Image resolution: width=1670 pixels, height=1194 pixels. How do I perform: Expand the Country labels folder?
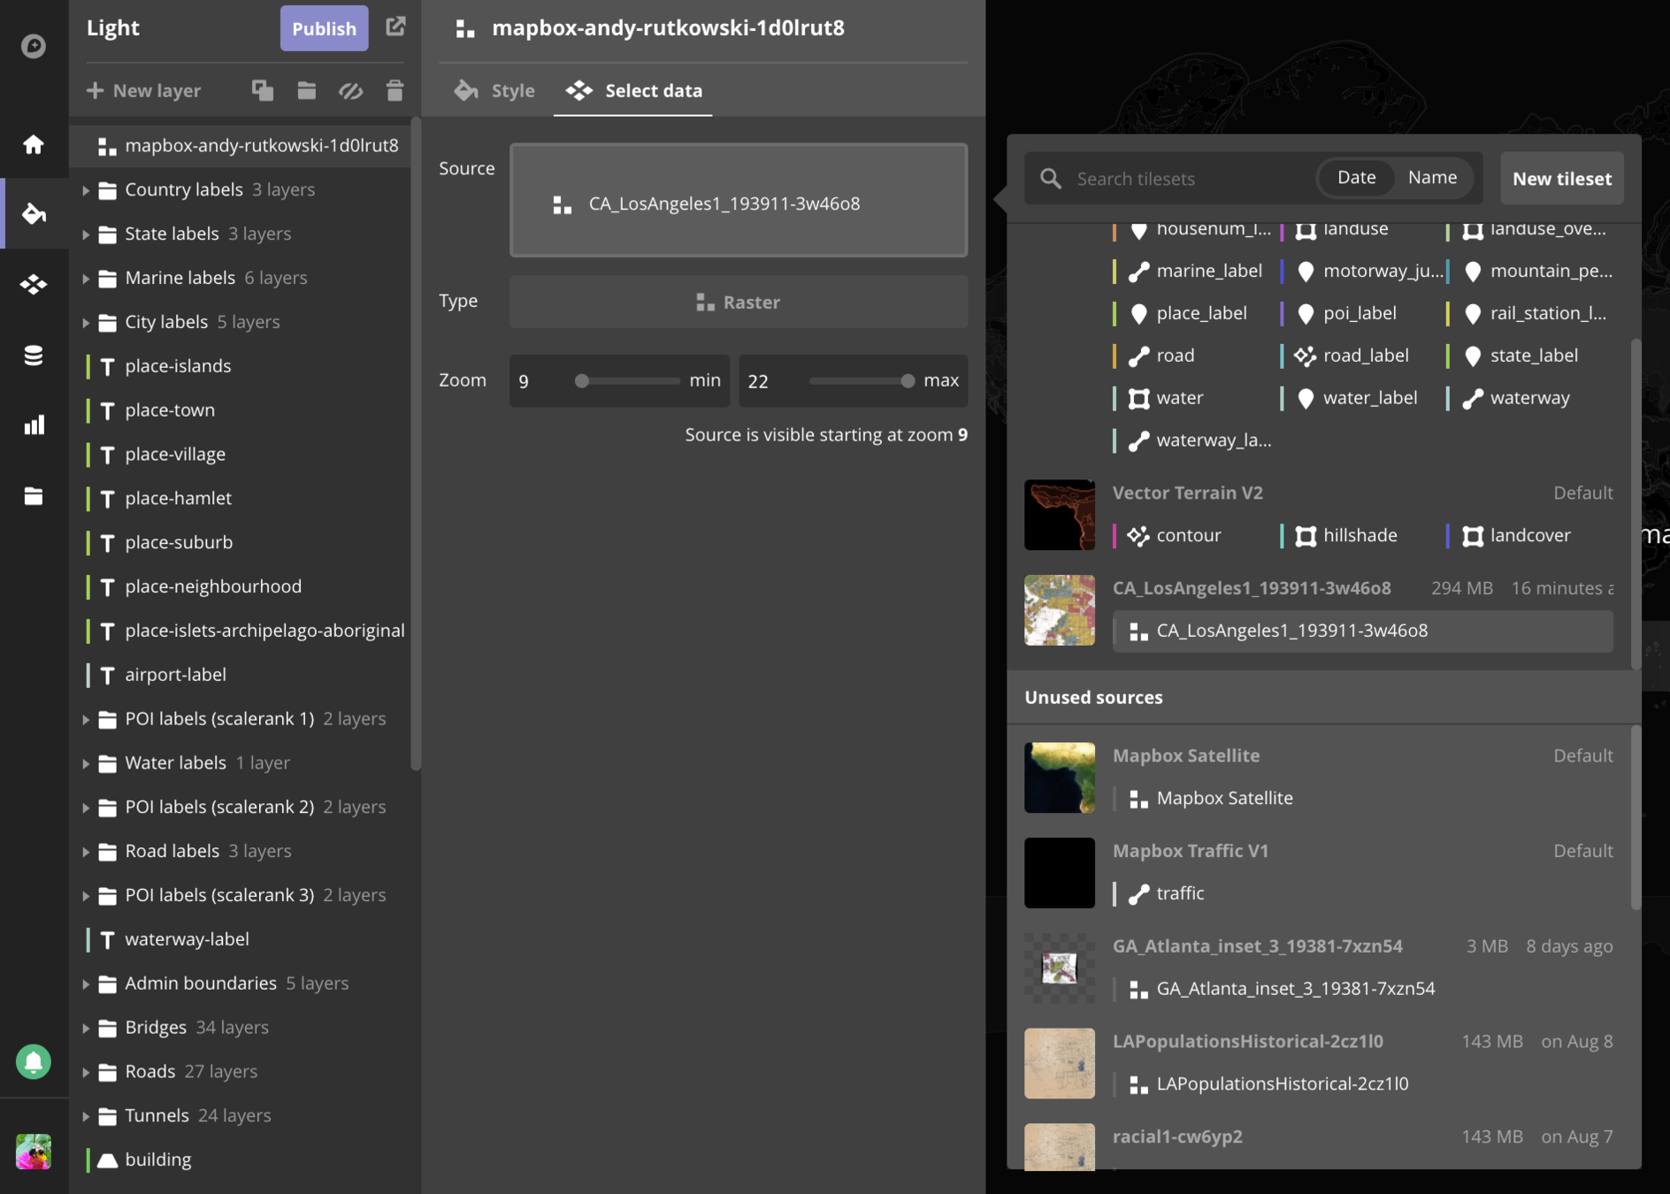coord(86,190)
